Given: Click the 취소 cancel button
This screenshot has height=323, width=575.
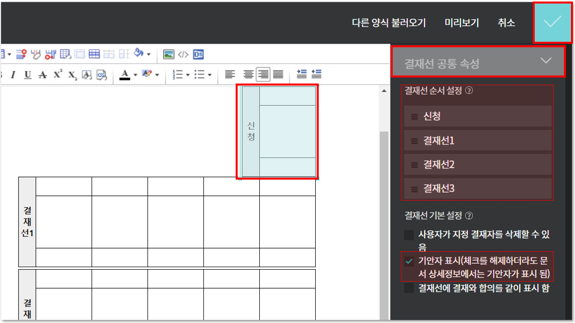Looking at the screenshot, I should coord(506,23).
